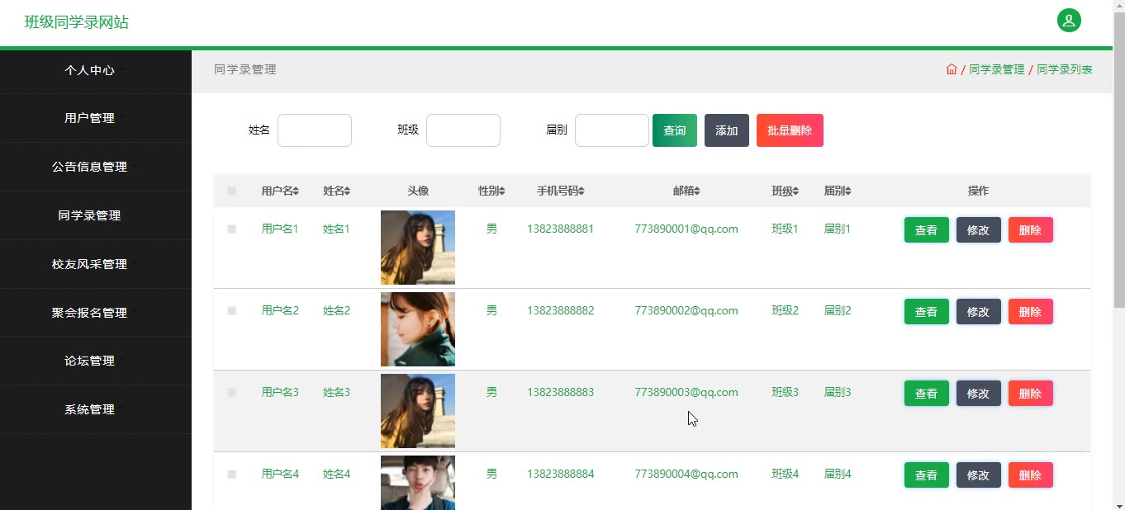Viewport: 1125px width, 510px height.
Task: Click 删除 for 用户名3 row
Action: click(1031, 394)
